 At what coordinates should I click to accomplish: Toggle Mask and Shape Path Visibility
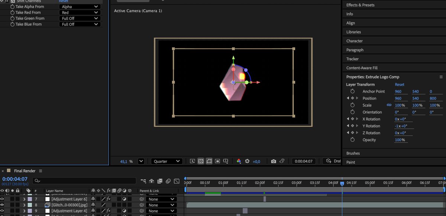(x=209, y=161)
